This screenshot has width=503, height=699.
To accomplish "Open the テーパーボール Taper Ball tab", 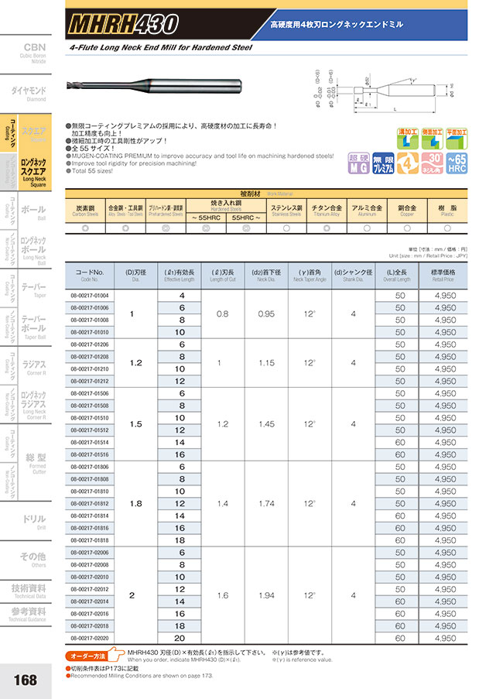I will pyautogui.click(x=34, y=327).
